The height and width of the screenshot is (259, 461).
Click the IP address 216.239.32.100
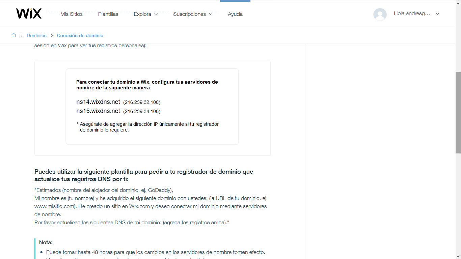pos(141,102)
